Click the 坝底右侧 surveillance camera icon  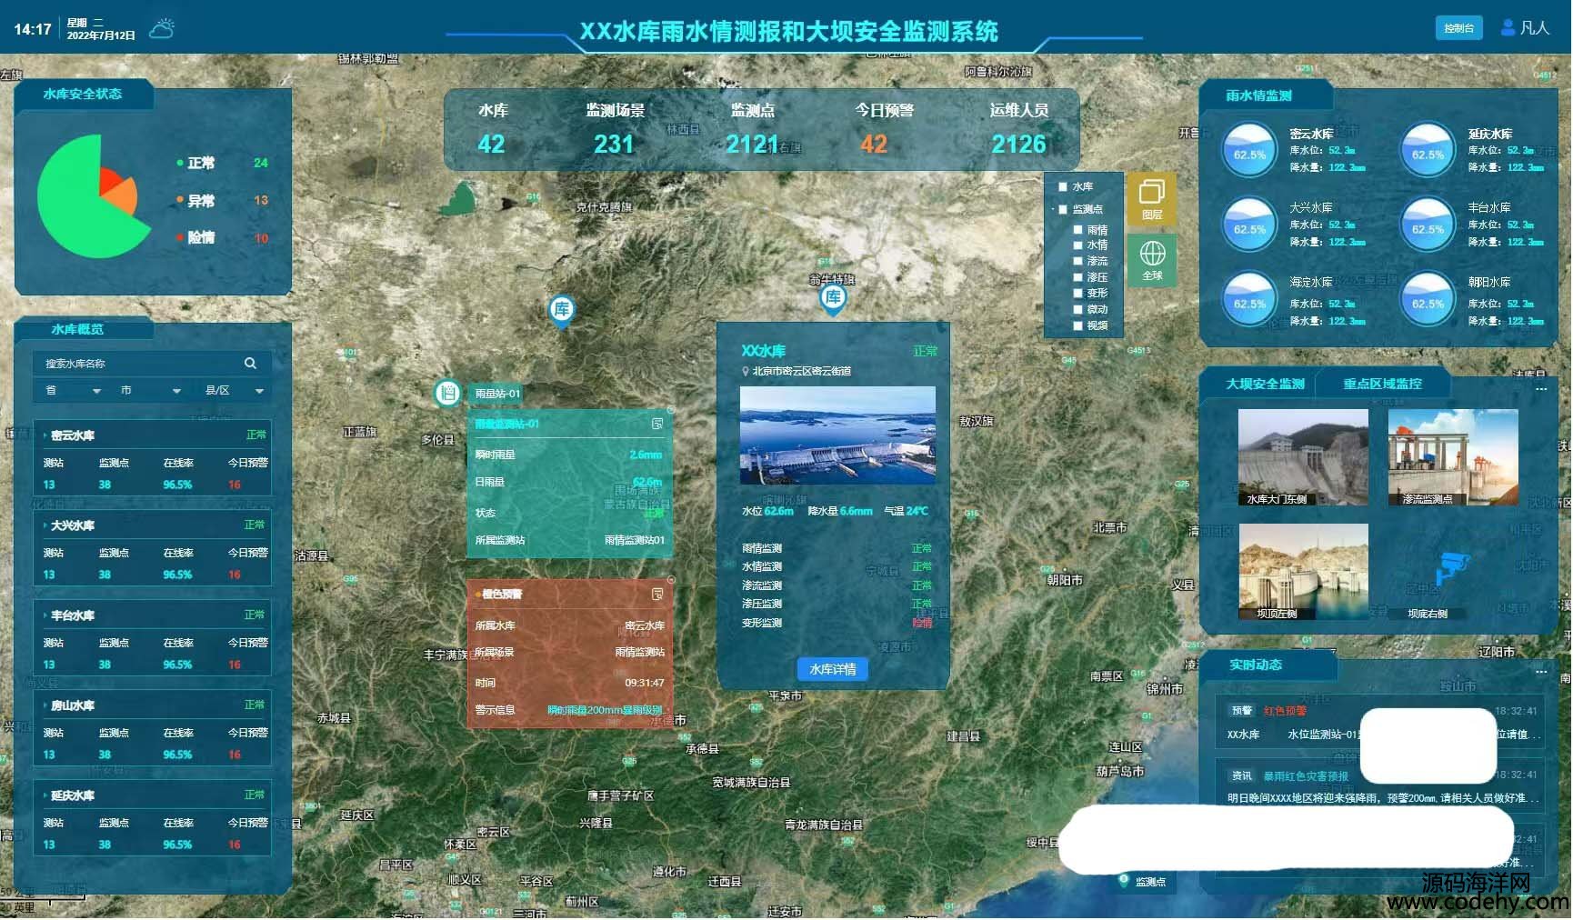coord(1452,567)
